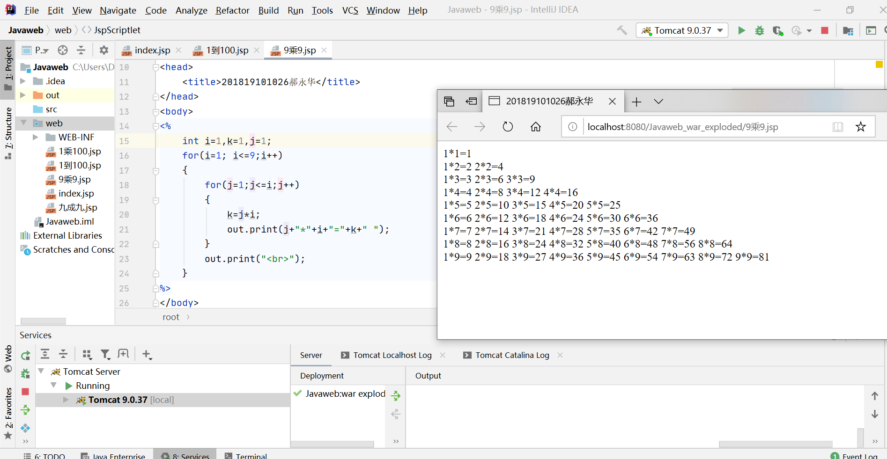Toggle the Terminal tool window button
The image size is (887, 459).
tap(246, 455)
